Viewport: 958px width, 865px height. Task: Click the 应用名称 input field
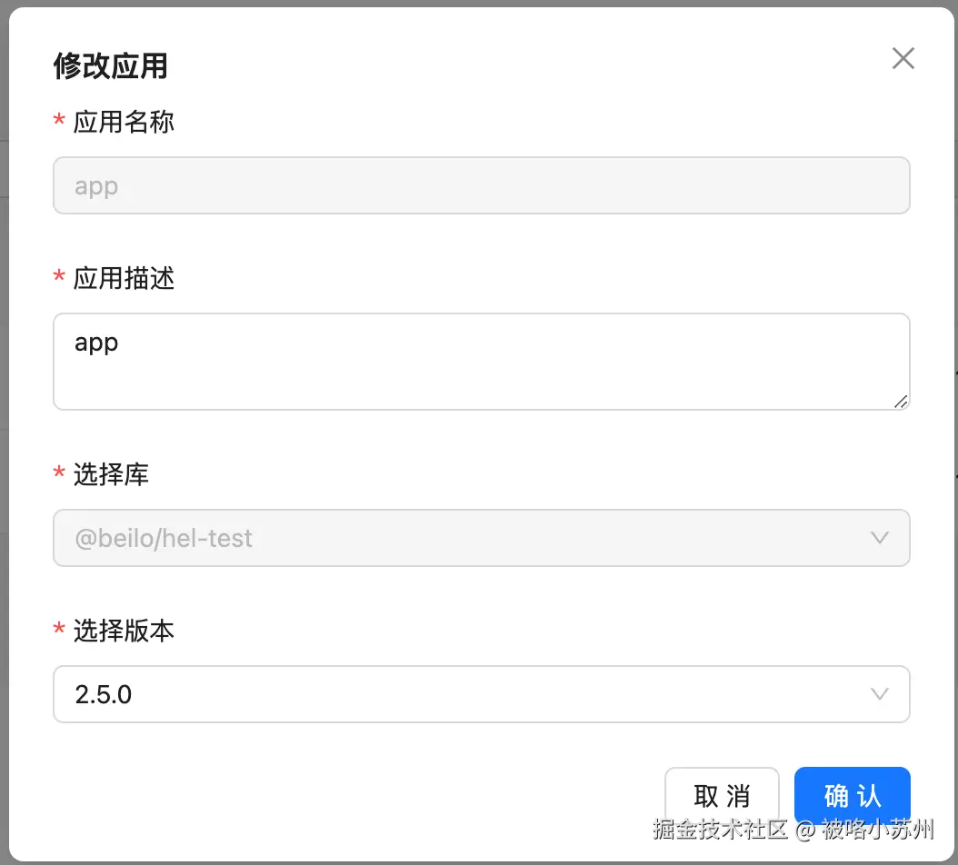481,186
